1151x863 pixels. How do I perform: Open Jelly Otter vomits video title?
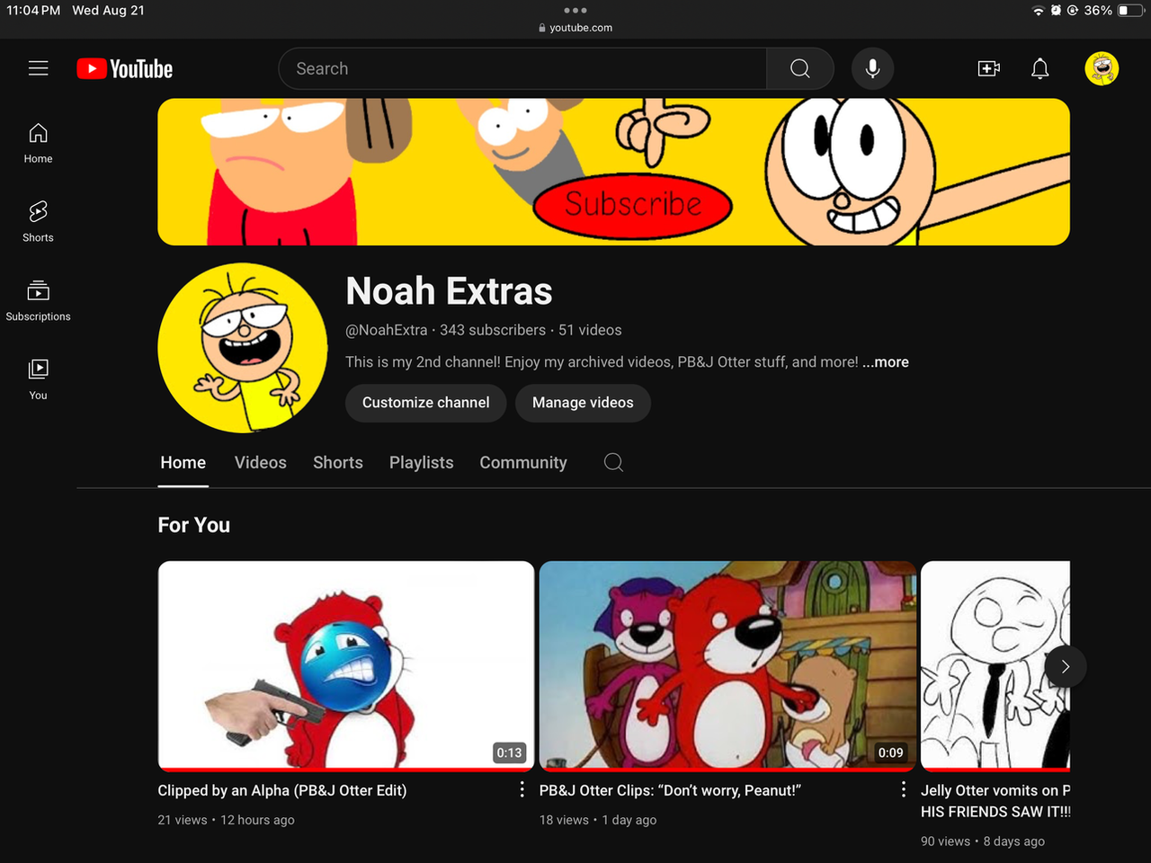[x=995, y=801]
